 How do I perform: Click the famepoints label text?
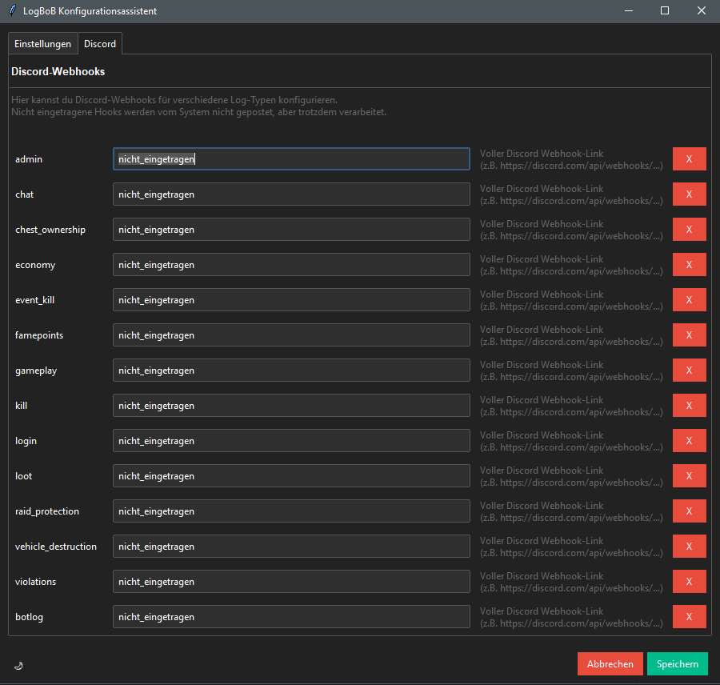tap(39, 335)
